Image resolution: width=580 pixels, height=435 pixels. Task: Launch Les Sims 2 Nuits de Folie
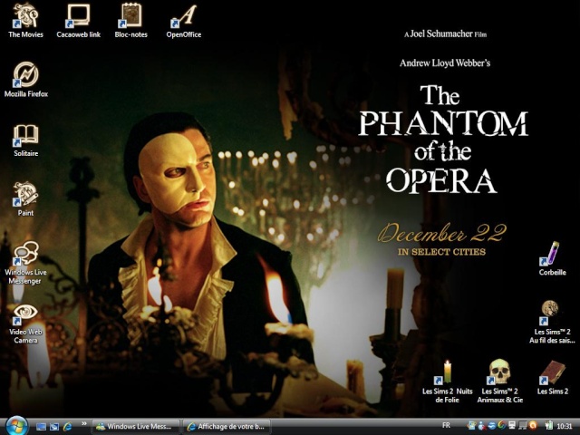[447, 381]
